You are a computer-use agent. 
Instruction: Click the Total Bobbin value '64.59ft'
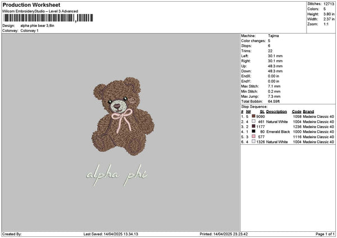(274, 102)
